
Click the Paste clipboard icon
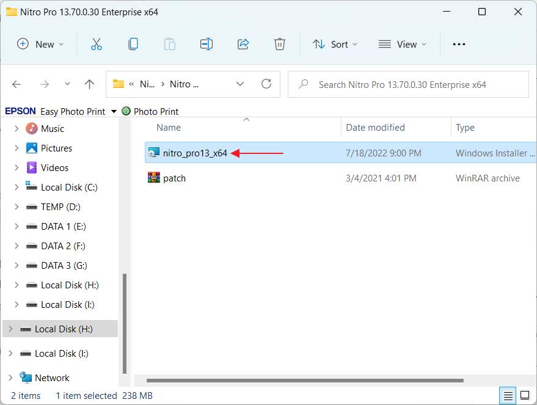tap(169, 44)
